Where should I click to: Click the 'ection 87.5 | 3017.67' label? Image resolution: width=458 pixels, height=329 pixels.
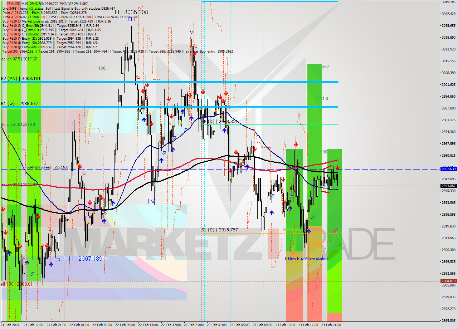click(x=19, y=59)
